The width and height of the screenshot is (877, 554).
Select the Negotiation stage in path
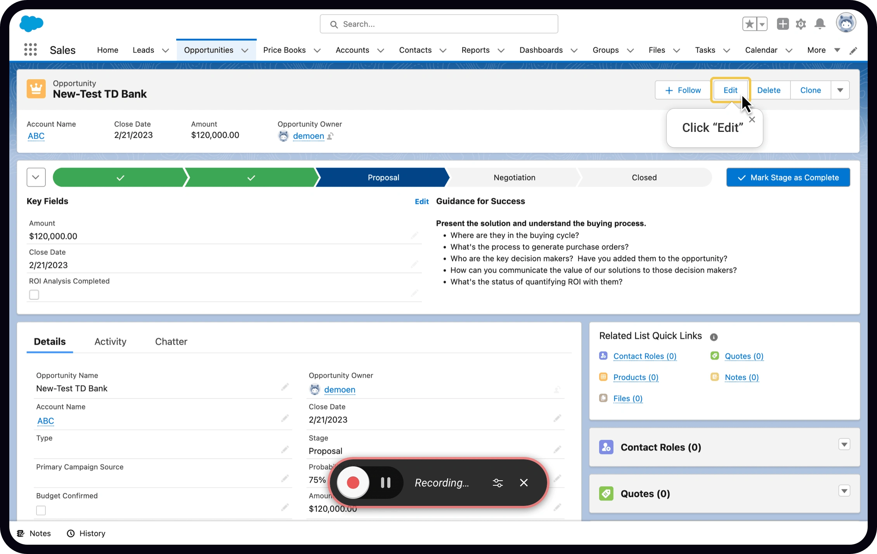[x=514, y=177]
